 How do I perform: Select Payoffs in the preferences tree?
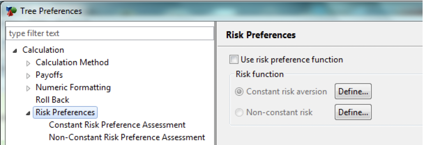[49, 75]
